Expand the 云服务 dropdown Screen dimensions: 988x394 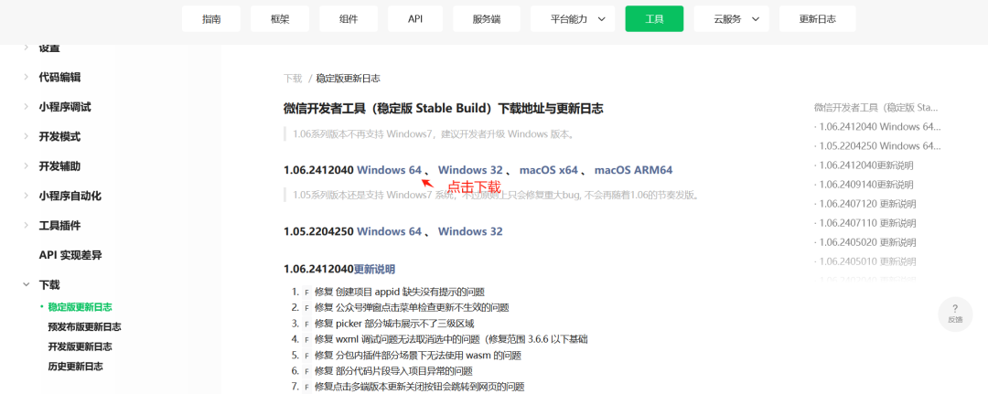732,19
